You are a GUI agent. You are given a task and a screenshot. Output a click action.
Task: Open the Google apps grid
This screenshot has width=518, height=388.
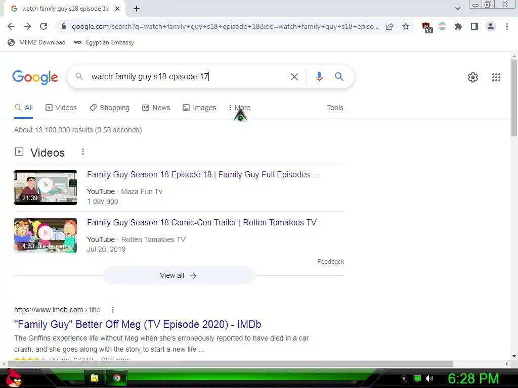[x=496, y=77]
